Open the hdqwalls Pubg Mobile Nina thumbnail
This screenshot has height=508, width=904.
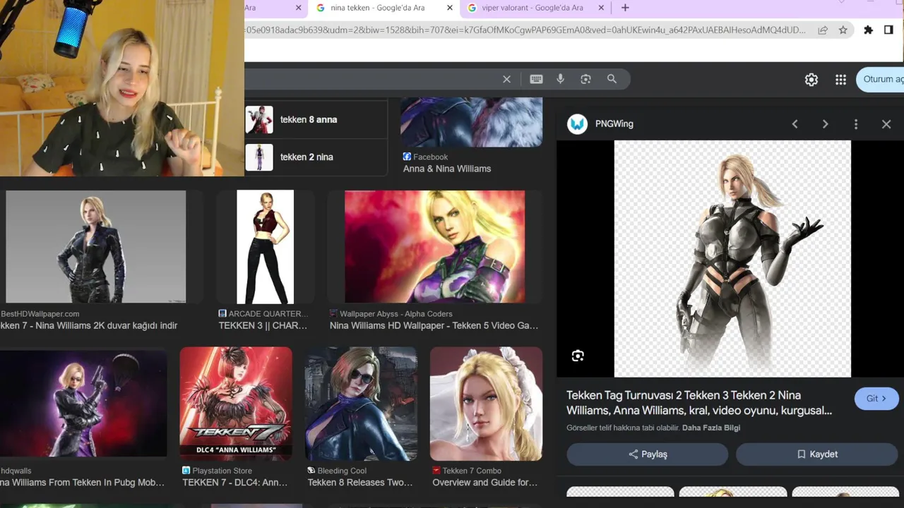tap(83, 404)
